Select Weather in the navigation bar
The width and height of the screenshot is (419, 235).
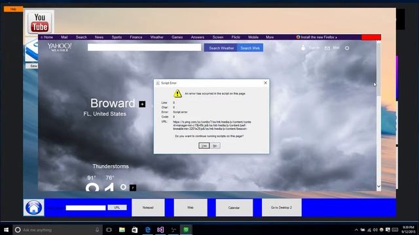click(157, 37)
